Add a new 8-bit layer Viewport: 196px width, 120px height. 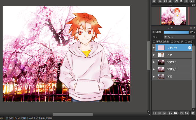tap(159, 113)
